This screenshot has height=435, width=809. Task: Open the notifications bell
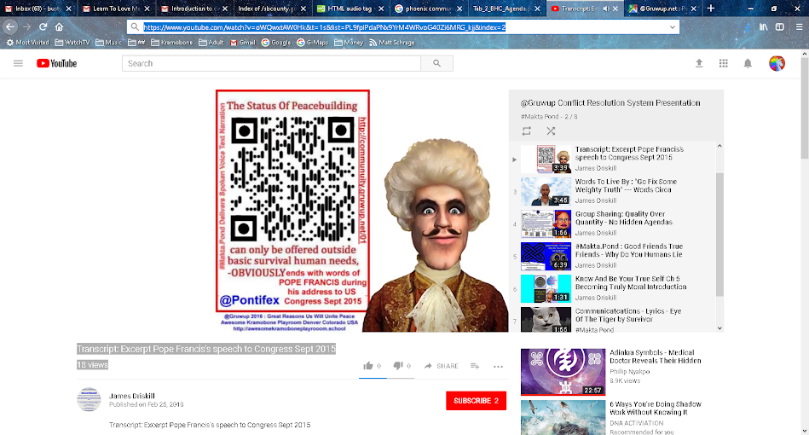(x=748, y=63)
